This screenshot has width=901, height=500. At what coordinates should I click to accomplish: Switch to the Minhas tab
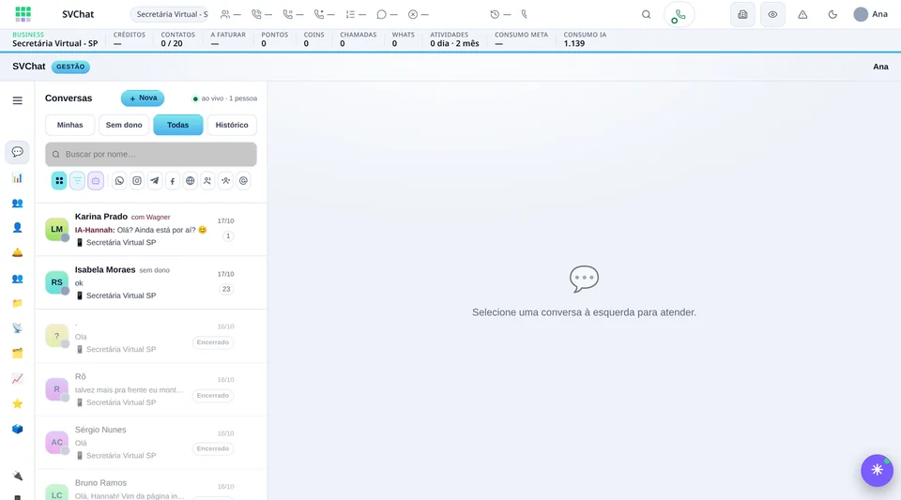coord(70,125)
